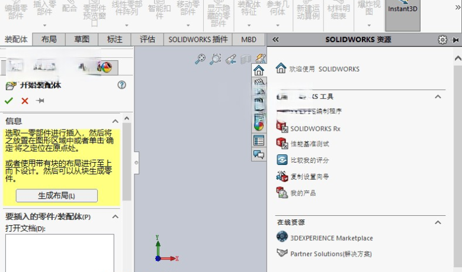This screenshot has width=462, height=272.
Task: Click the Zoom to Area view icon
Action: [x=216, y=59]
